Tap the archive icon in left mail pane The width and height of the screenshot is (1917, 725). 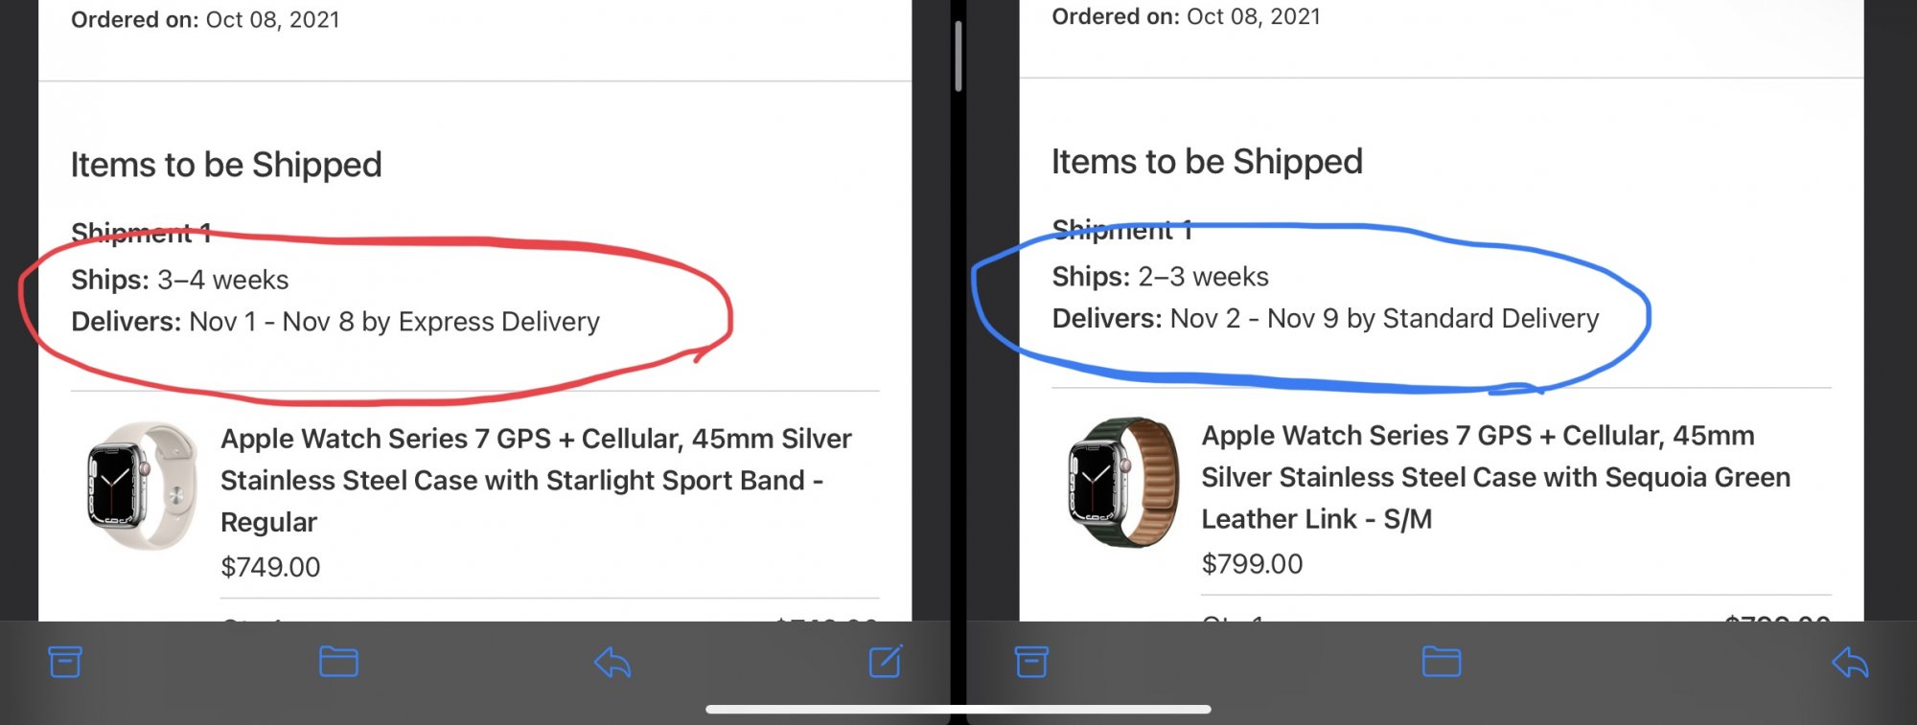click(65, 662)
